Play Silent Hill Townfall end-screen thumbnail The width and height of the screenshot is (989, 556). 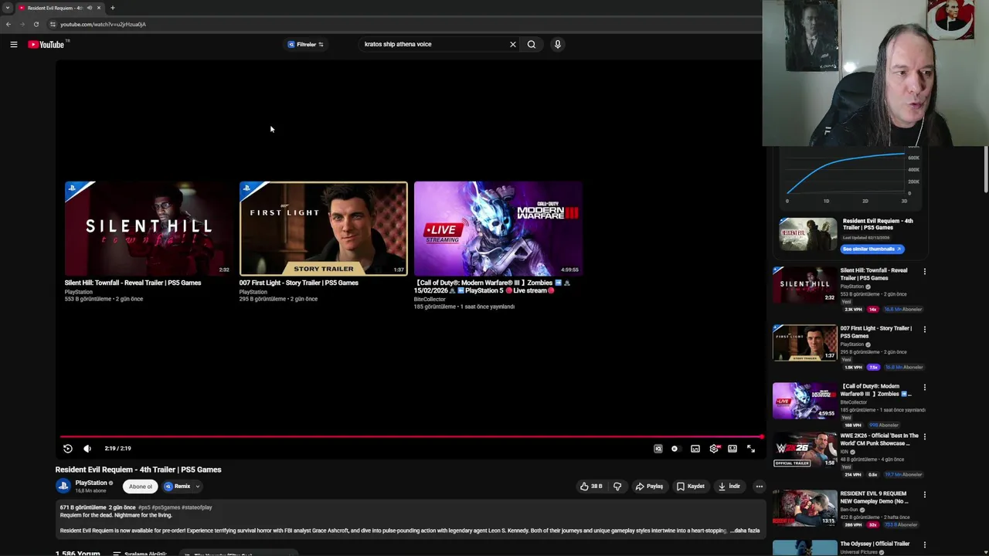(x=148, y=229)
